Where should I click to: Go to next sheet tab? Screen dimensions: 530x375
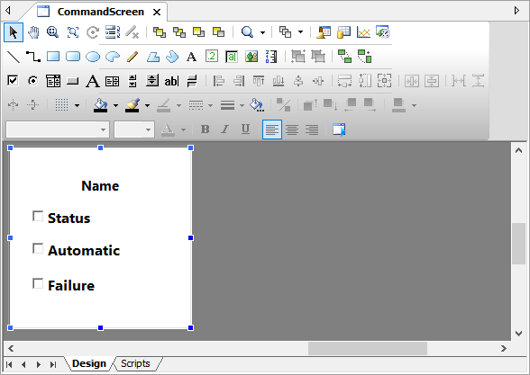coord(38,364)
